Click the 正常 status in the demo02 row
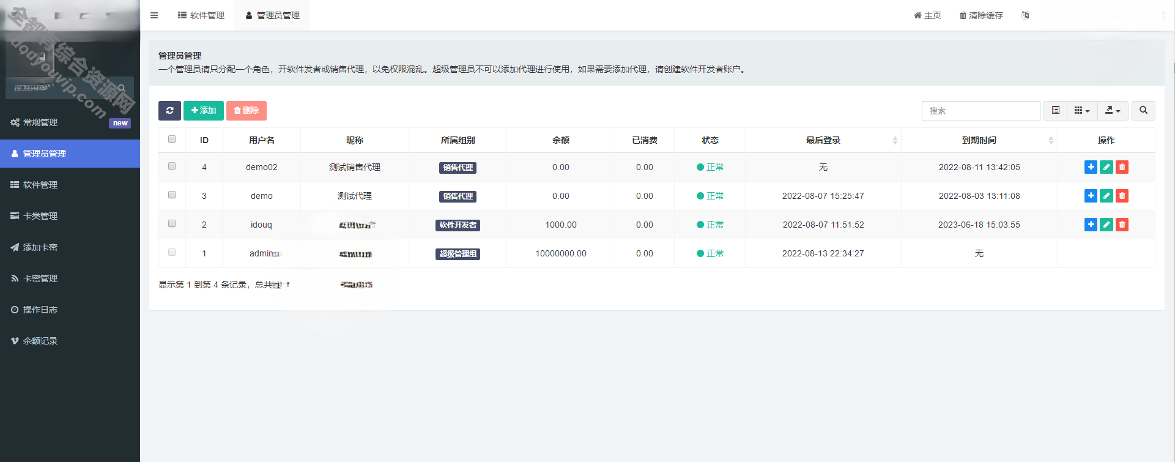Viewport: 1175px width, 462px height. point(710,167)
